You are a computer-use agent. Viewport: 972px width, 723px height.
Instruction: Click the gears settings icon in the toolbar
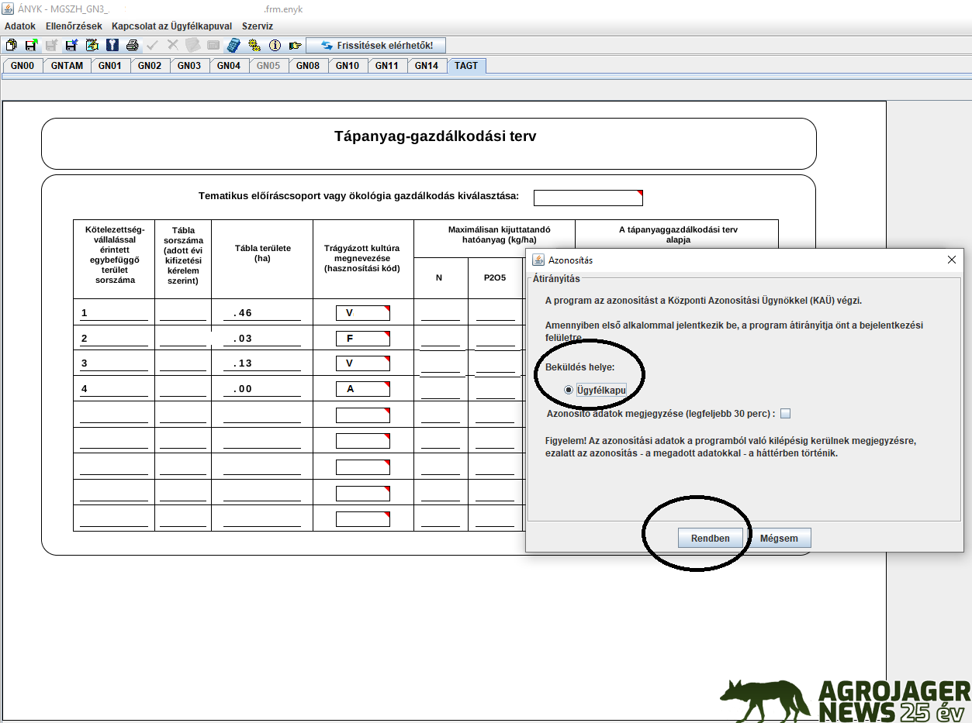[x=254, y=46]
